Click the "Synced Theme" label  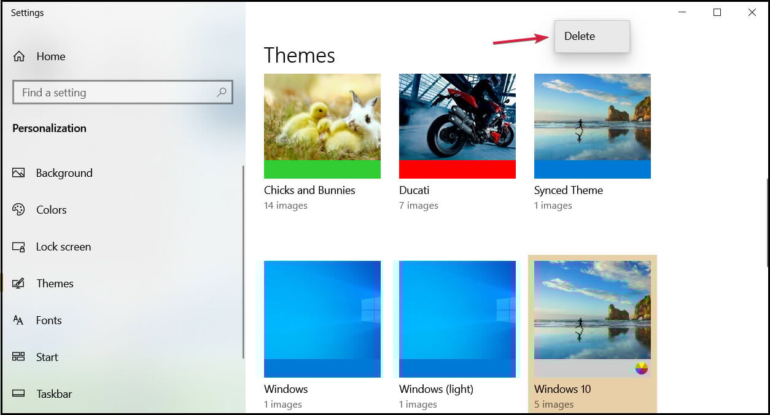[569, 190]
